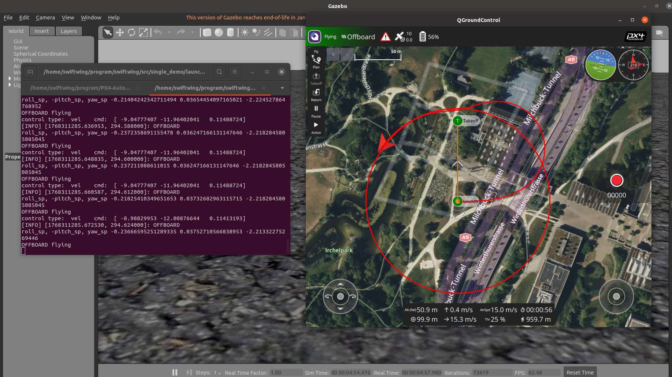Open the terminal hamburger menu
The width and height of the screenshot is (672, 377).
click(235, 72)
